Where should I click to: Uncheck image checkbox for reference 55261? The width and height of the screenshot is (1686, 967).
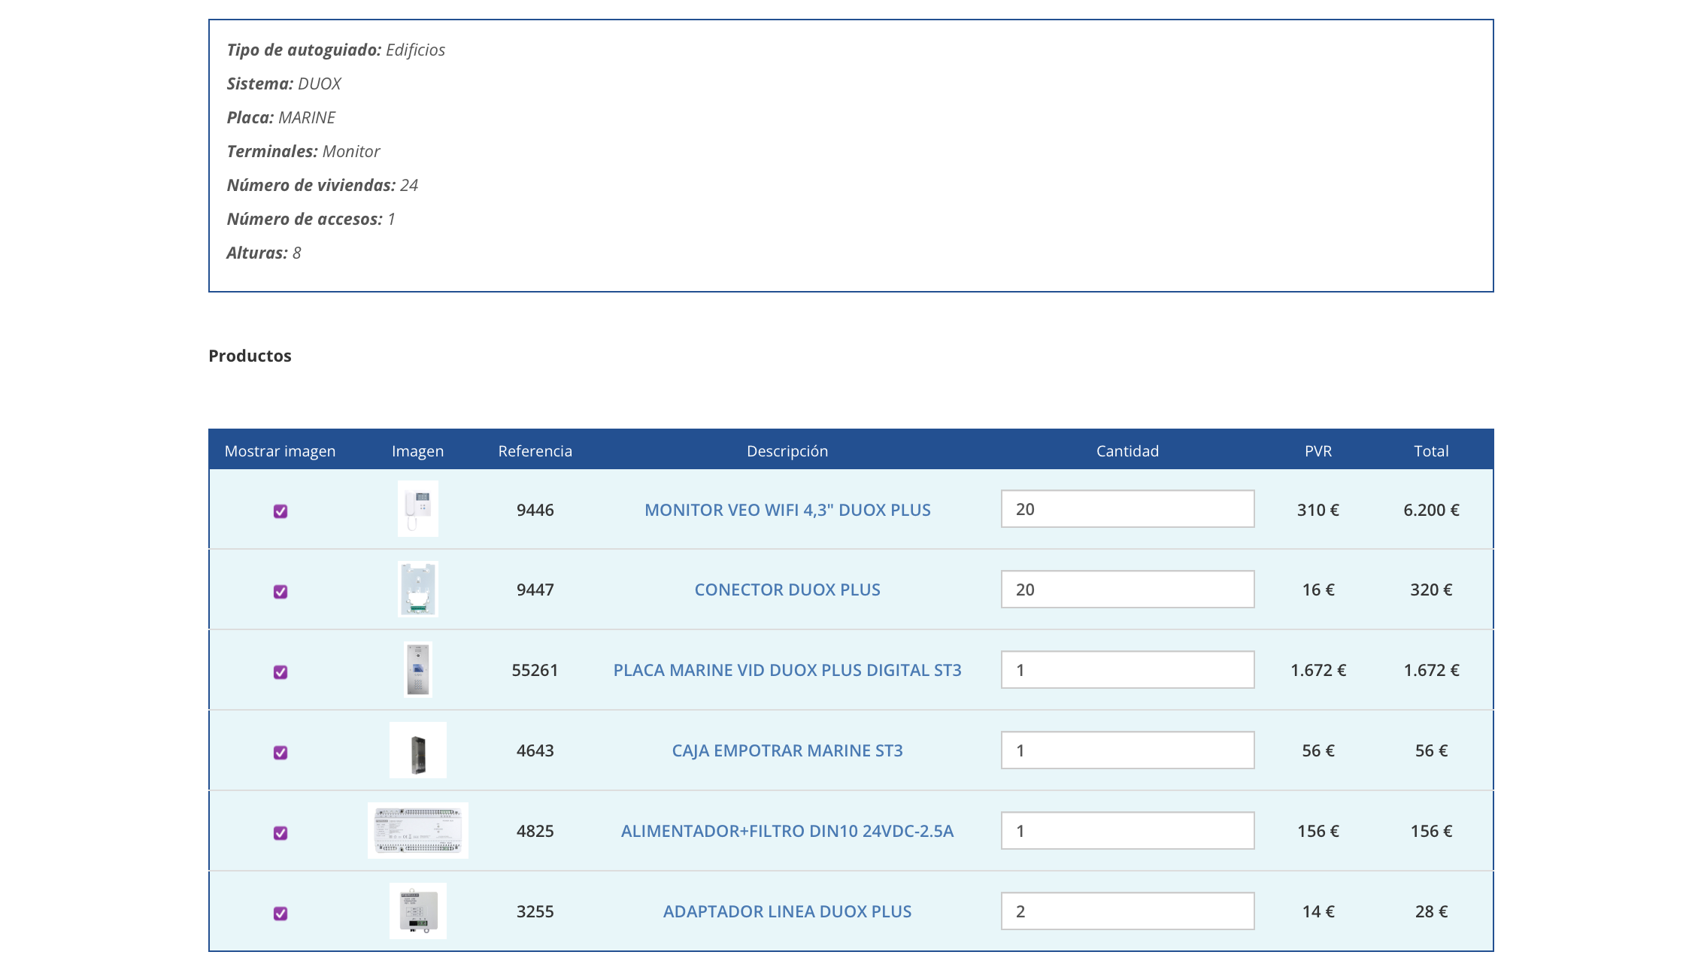280,672
